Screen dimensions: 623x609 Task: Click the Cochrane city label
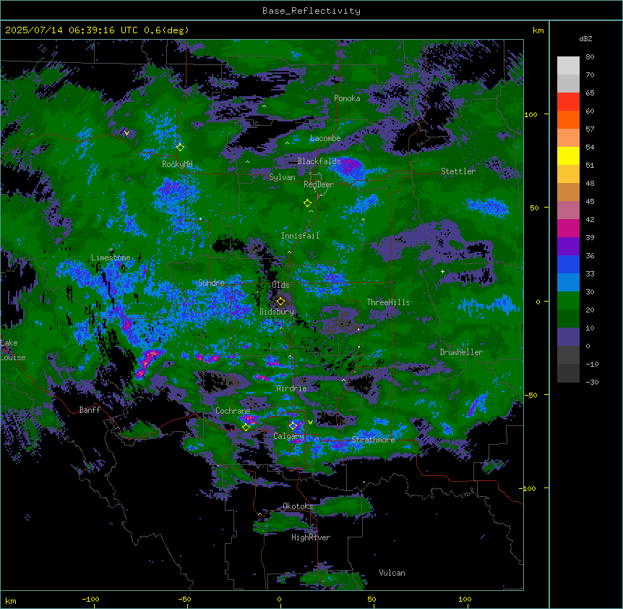(233, 411)
